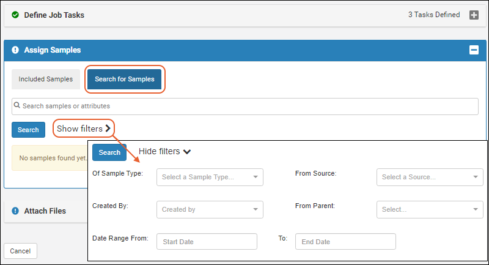Click Search button beside Hide filters
Image resolution: width=489 pixels, height=265 pixels.
(109, 152)
